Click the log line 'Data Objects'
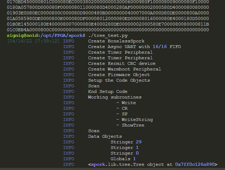Viewport: 225px width, 170px height. [105, 136]
